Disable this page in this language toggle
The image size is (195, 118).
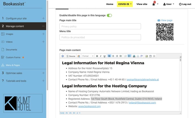(109, 15)
